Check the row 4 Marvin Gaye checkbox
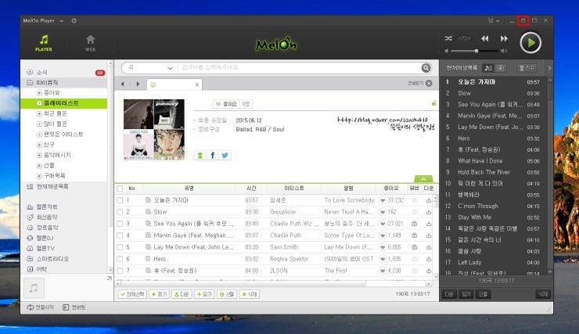This screenshot has height=334, width=579. tap(120, 235)
